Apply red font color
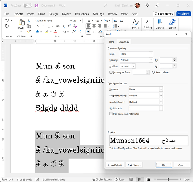Image resolution: width=193 pixels, height=182 pixels. (x=55, y=32)
